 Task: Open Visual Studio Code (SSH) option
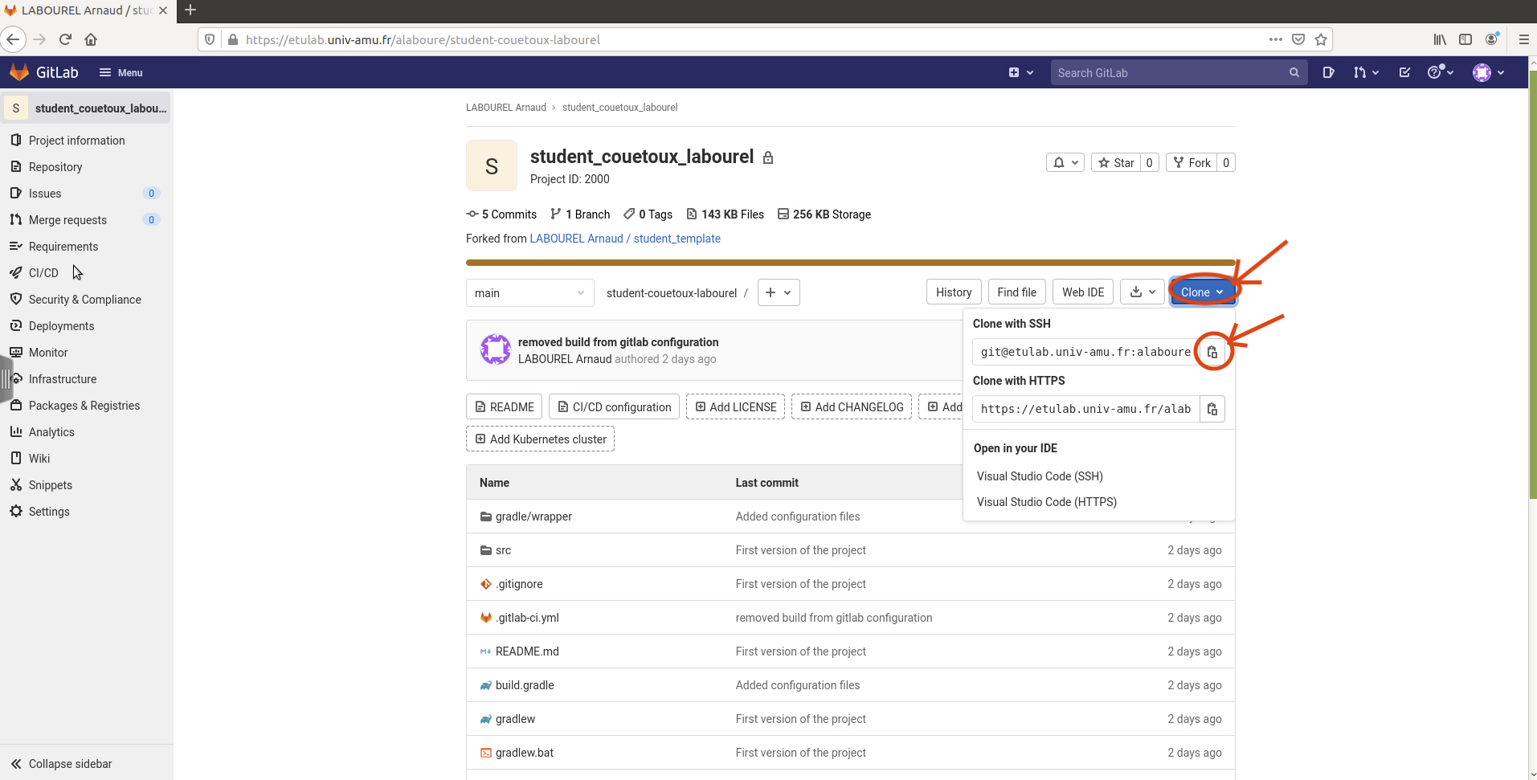[x=1040, y=476]
